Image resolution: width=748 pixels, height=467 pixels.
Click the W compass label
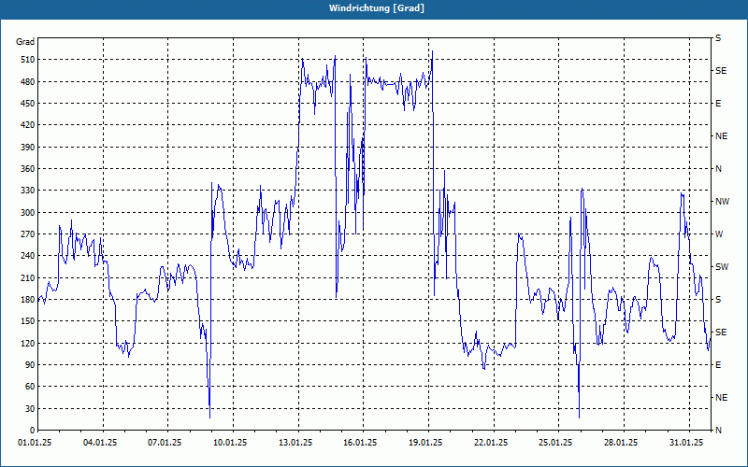(x=719, y=234)
